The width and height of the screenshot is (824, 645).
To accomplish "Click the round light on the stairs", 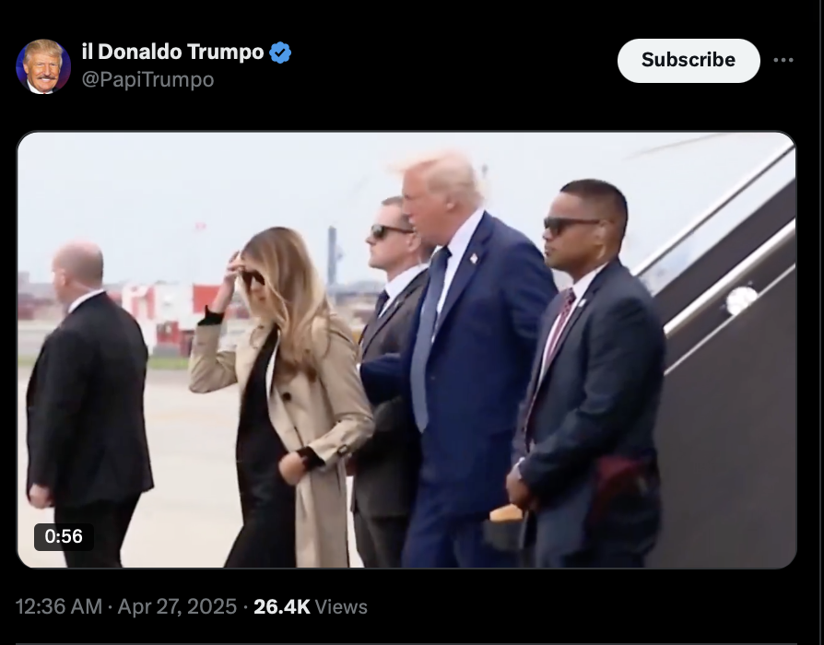I will click(x=741, y=299).
